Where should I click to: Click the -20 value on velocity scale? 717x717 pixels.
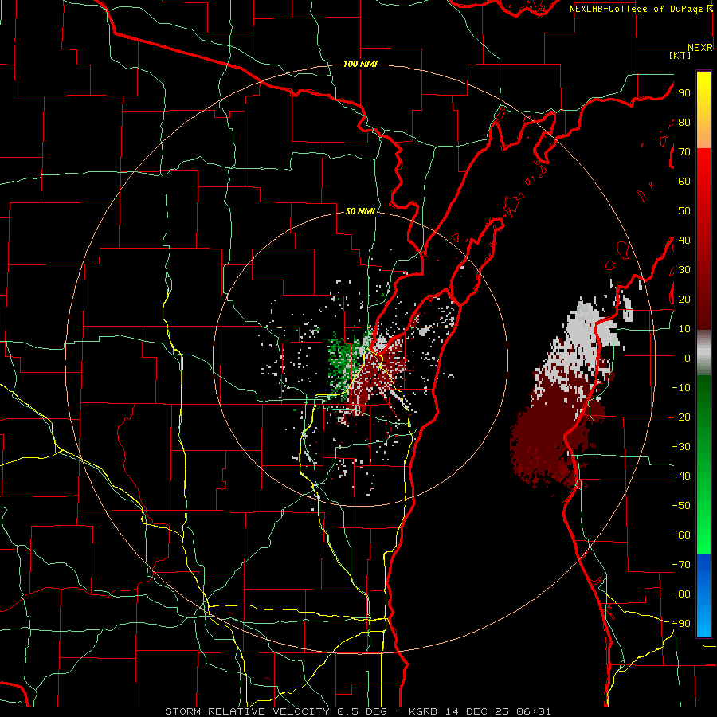pos(681,417)
